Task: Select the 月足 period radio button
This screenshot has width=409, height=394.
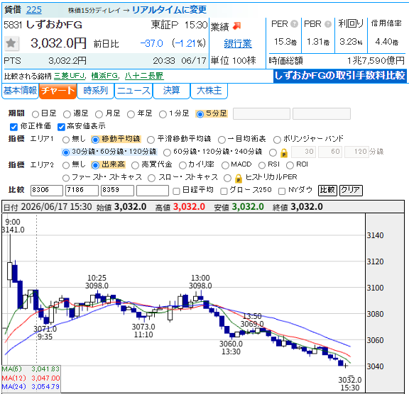Action: click(x=99, y=114)
